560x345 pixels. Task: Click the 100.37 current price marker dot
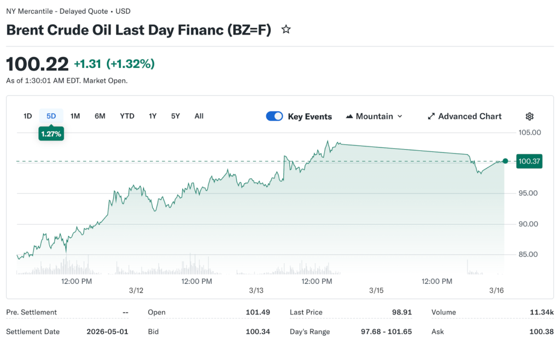[505, 161]
